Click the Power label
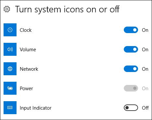Image resolution: width=152 pixels, height=120 pixels. [x=26, y=89]
